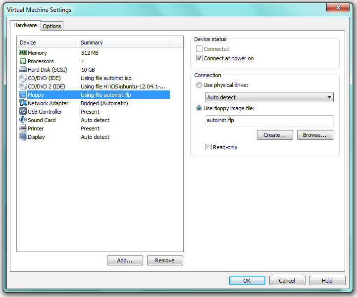Click the CD/DVD 2 (IDE) disc icon
Screen dimensions: 357x297
pyautogui.click(x=23, y=86)
